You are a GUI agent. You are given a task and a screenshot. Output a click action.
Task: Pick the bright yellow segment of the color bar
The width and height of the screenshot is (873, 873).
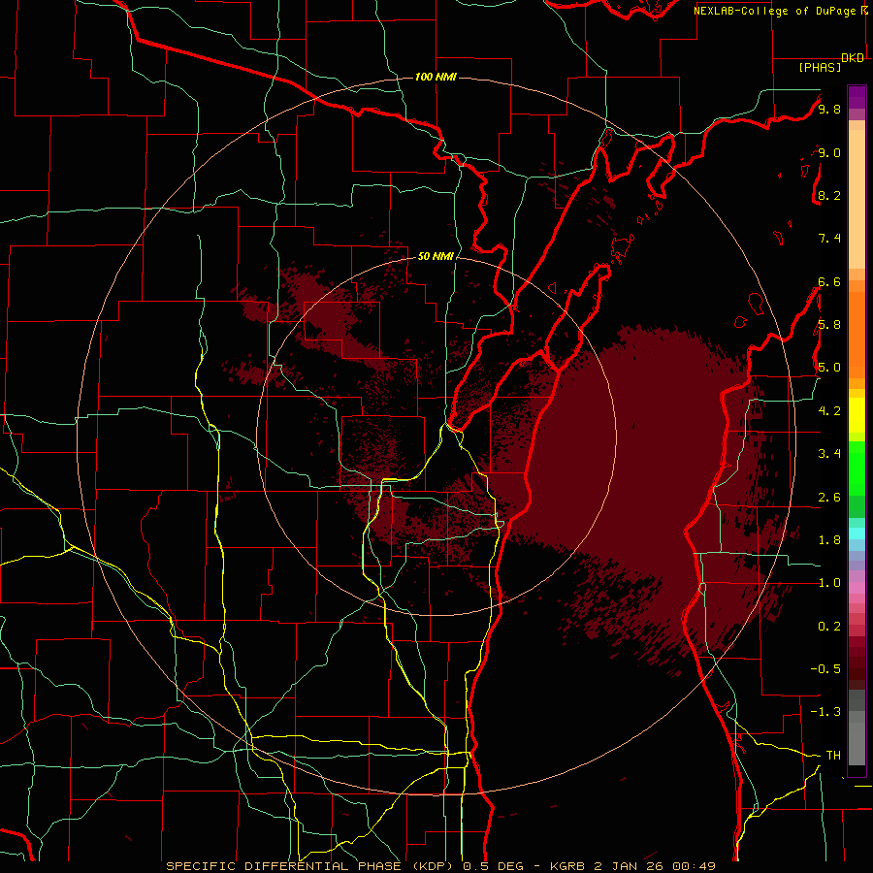(857, 415)
